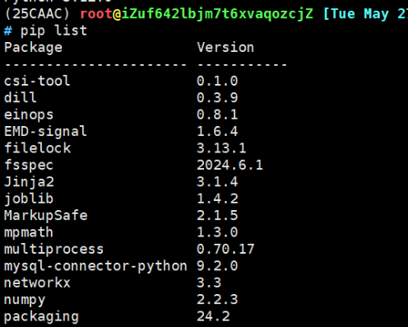Click version 3.1.4 of Jinja2
The image size is (408, 327).
coord(217,182)
